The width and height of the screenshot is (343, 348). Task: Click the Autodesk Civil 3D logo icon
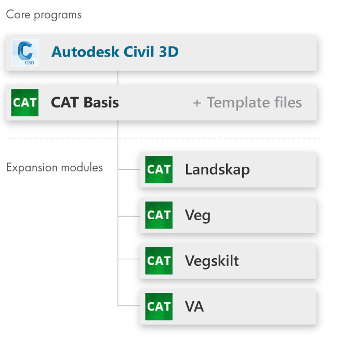tap(25, 53)
